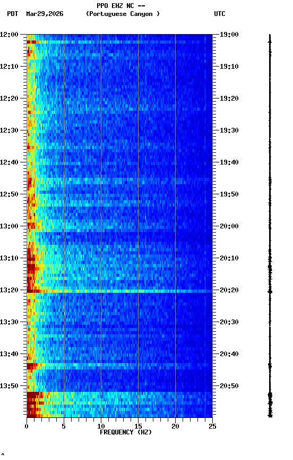The height and width of the screenshot is (460, 293).
Task: Click the 20:30 UTC time label
Action: 229,322
